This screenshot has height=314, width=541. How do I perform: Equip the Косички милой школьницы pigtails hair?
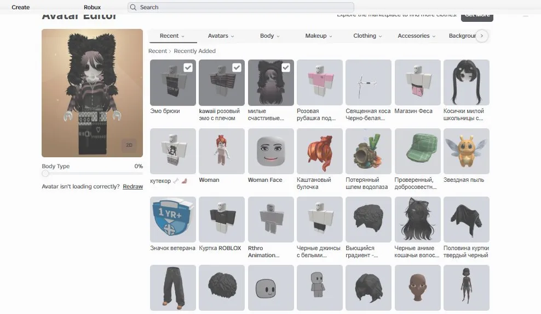point(467,82)
